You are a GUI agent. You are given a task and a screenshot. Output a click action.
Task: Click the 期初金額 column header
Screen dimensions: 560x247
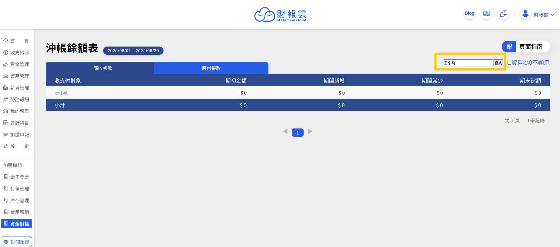point(236,80)
